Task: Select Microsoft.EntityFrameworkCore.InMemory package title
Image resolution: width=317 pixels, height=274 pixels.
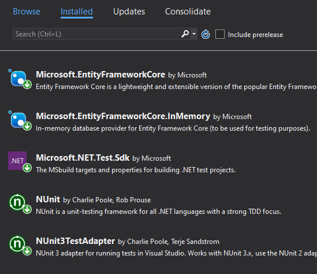Action: pos(123,116)
